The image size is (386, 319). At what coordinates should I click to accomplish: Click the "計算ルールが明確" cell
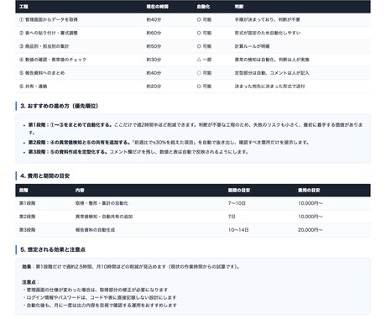click(x=252, y=46)
